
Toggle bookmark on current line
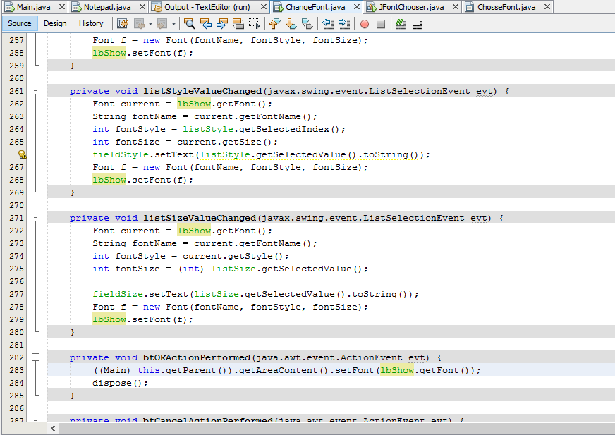307,23
